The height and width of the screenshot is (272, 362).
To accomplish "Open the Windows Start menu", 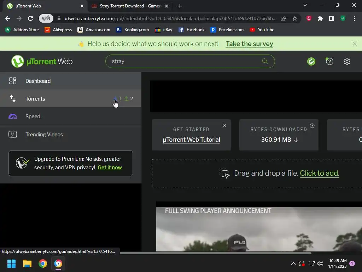I will click(x=11, y=263).
